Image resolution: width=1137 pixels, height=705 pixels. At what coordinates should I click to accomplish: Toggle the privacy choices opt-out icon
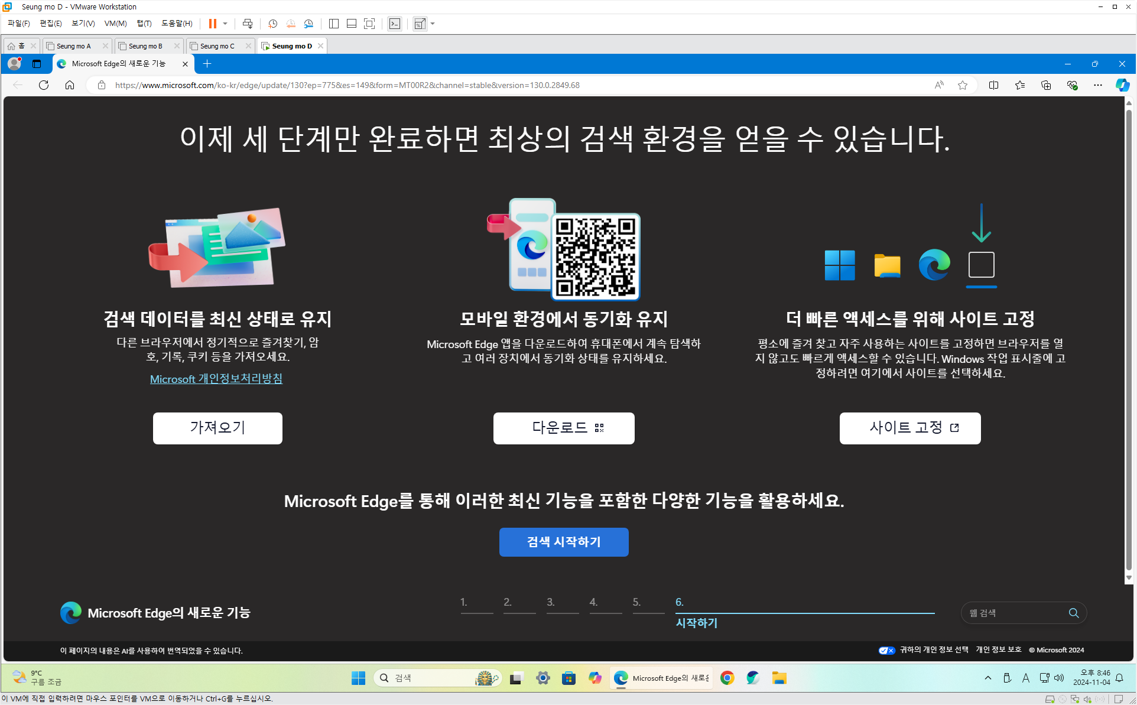tap(886, 650)
